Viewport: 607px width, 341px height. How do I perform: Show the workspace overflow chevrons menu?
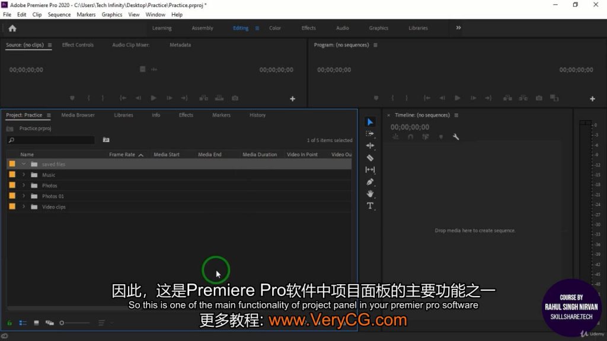pos(458,28)
